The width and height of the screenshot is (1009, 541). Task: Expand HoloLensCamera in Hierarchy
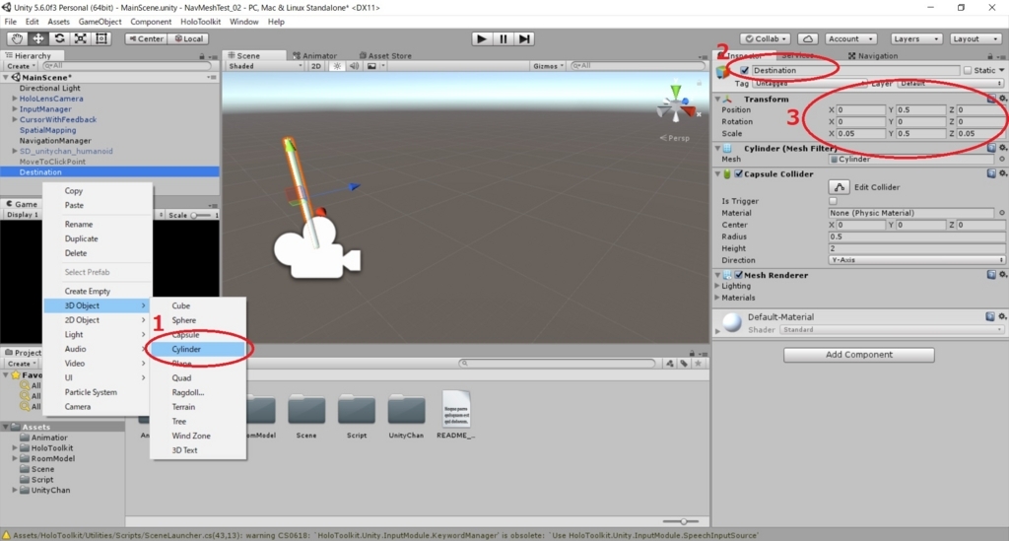tap(14, 99)
